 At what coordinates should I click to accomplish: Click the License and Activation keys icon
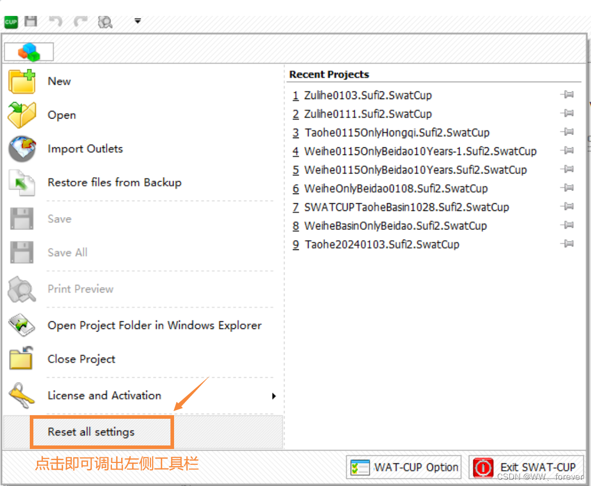[22, 396]
